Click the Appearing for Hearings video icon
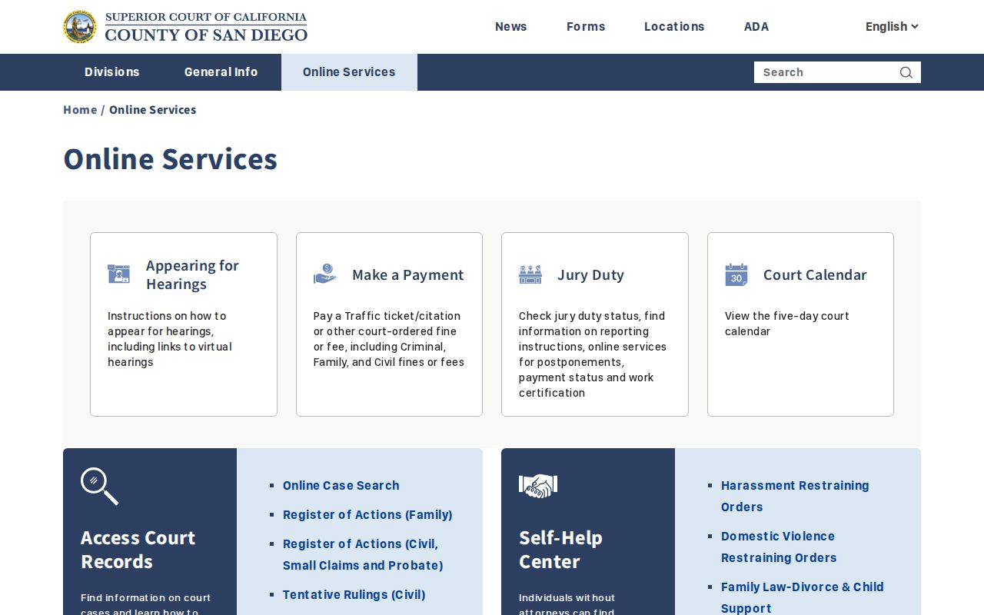 click(x=118, y=274)
